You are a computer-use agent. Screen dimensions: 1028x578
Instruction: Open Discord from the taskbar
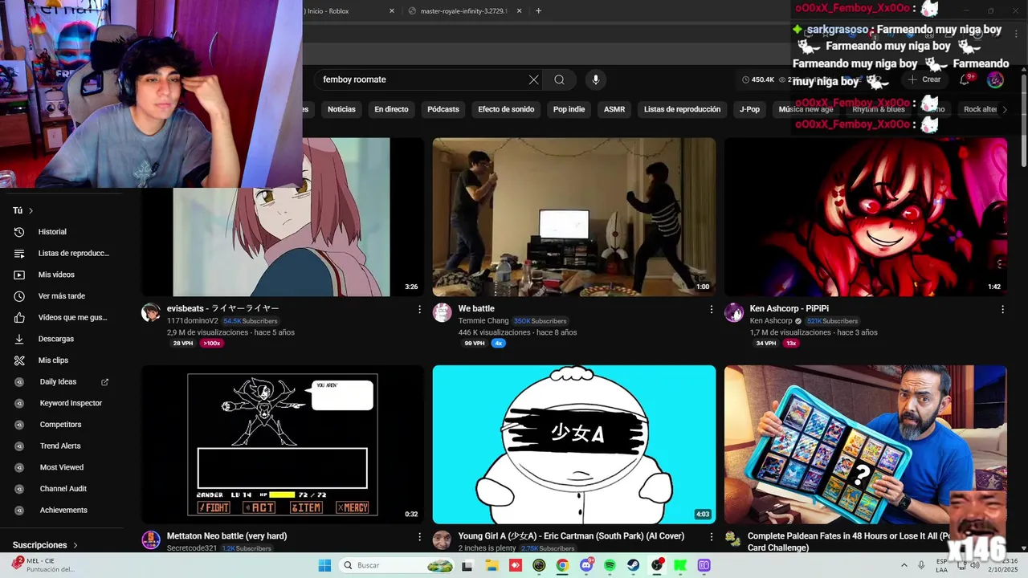[586, 565]
